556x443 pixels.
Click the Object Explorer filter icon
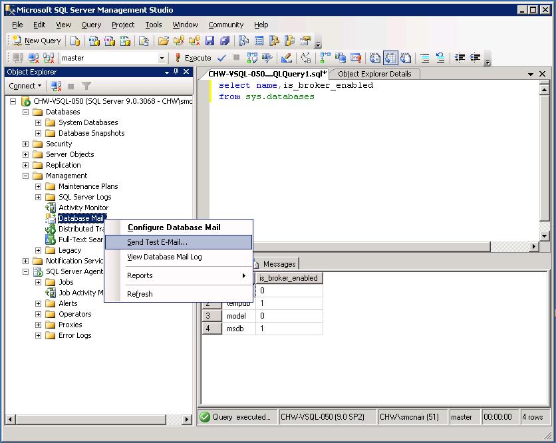pyautogui.click(x=86, y=86)
